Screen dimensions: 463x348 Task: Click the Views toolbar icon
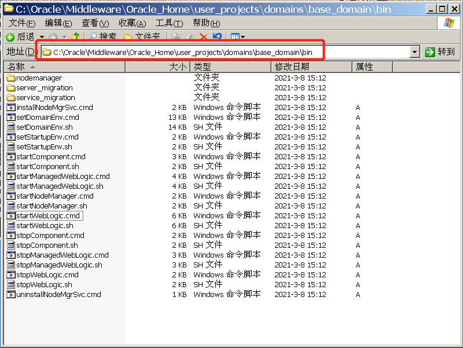point(235,37)
